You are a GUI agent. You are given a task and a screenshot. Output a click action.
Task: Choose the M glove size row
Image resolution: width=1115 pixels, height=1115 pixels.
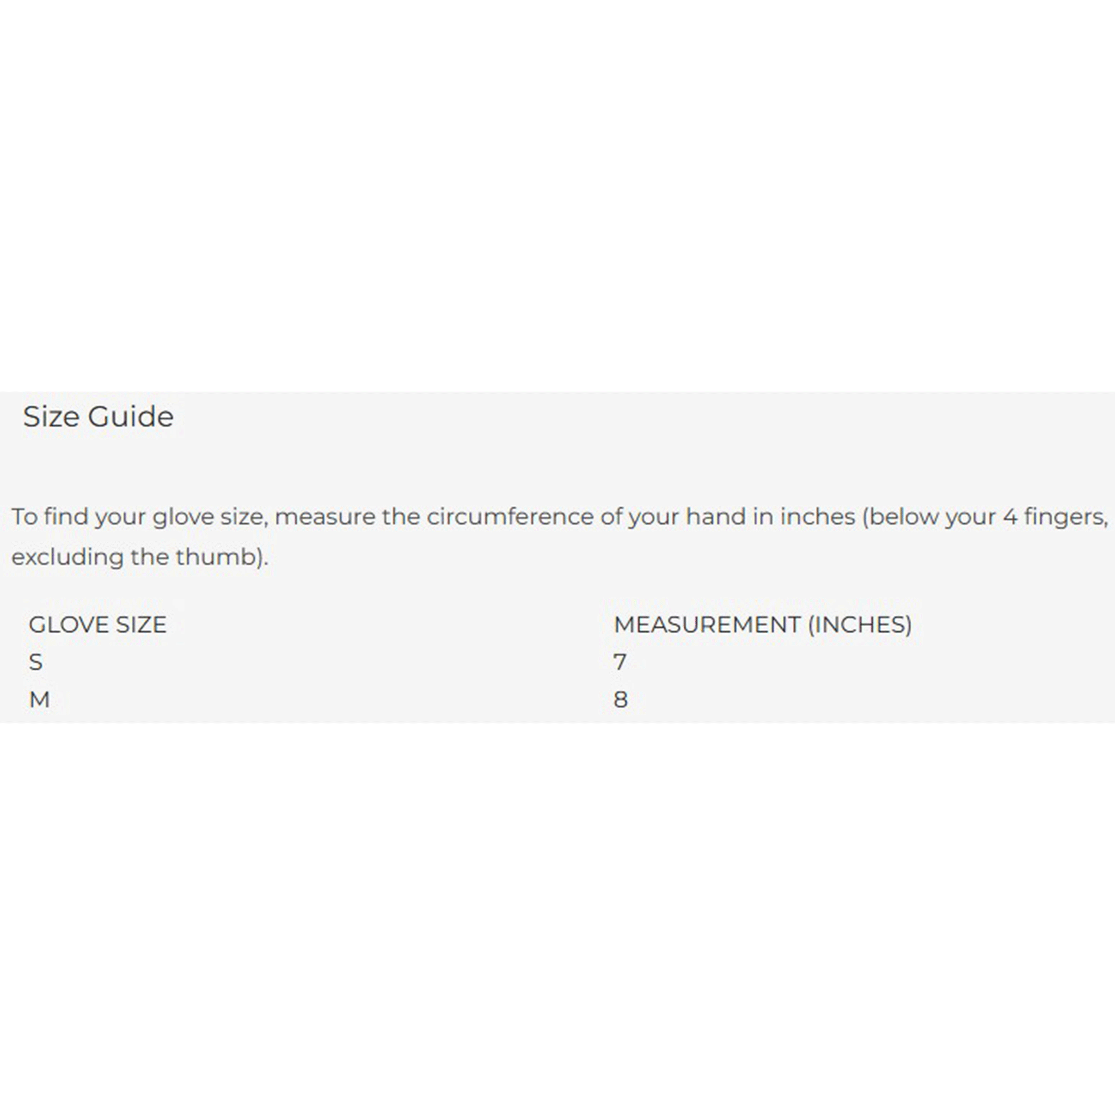[x=557, y=700]
